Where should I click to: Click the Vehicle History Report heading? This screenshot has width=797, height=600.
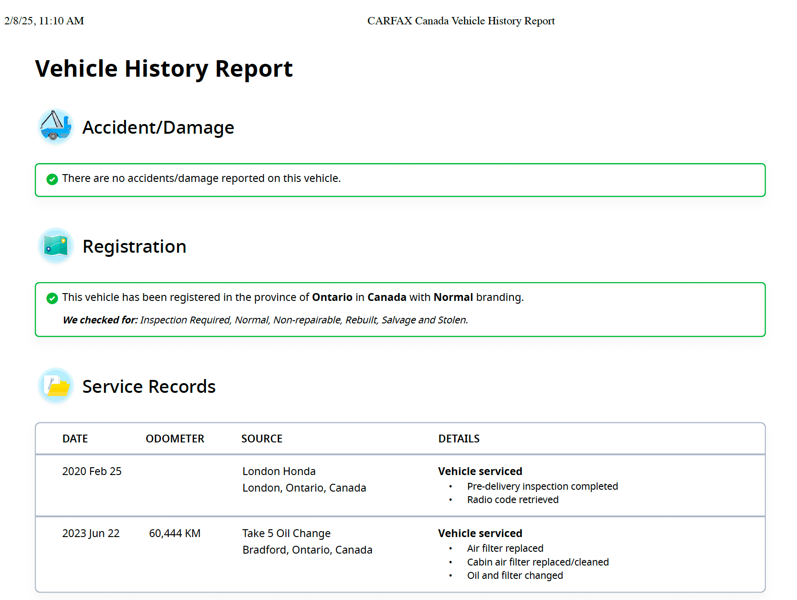point(164,69)
